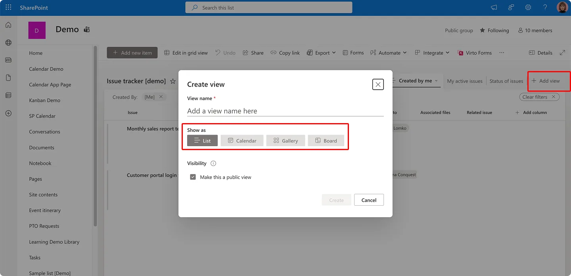Viewport: 571px width, 276px height.
Task: Uncheck Make this a public view
Action: click(193, 177)
